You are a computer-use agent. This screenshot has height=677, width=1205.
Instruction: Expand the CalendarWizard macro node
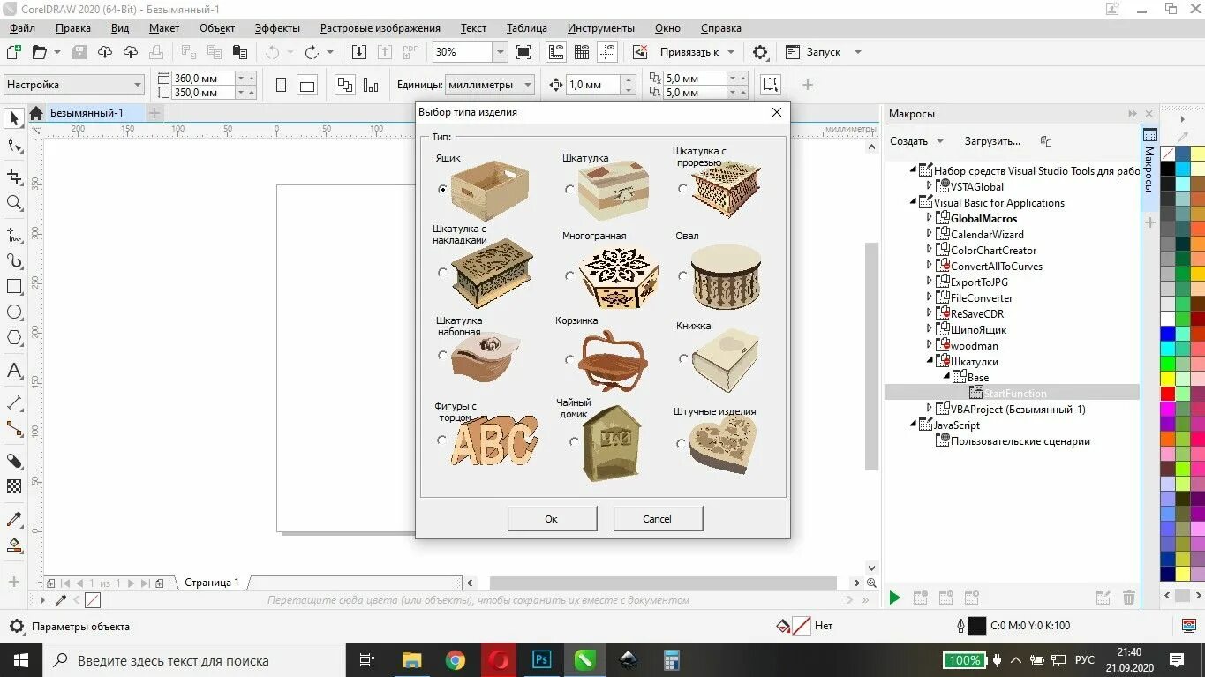coord(929,234)
